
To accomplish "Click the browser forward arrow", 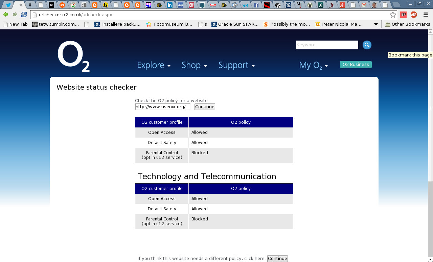I will click(15, 15).
